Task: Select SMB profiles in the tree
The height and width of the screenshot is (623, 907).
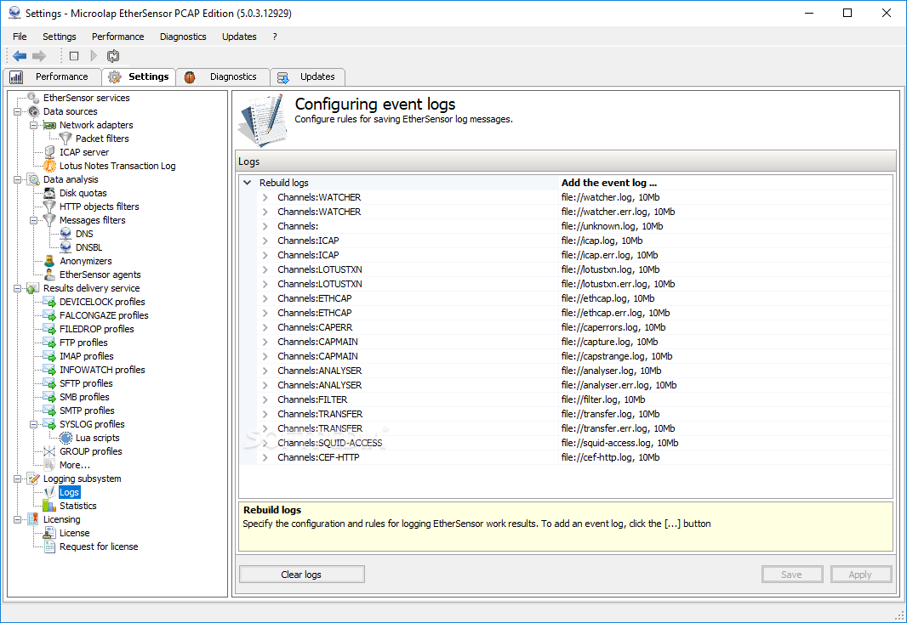Action: [84, 397]
